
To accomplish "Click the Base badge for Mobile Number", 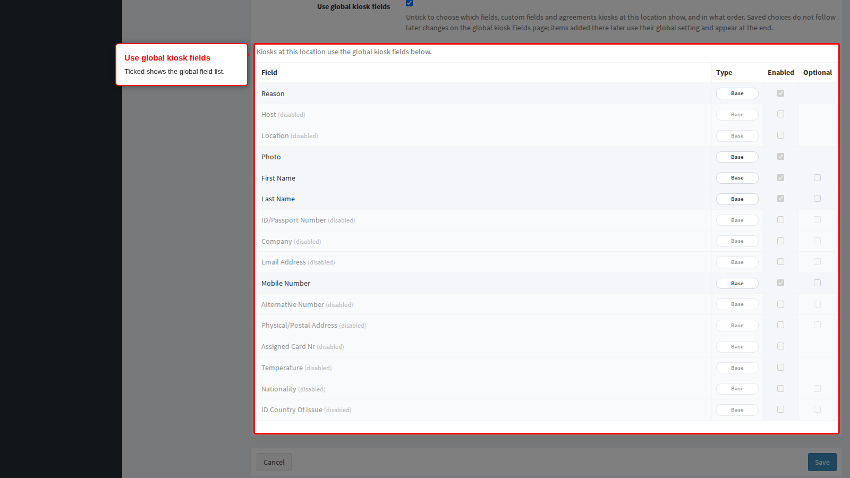I will pyautogui.click(x=737, y=283).
